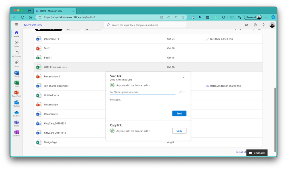This screenshot has width=287, height=170.
Task: Open browser settings and more menu
Action: click(x=266, y=17)
